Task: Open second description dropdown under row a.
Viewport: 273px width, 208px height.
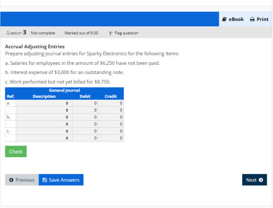Action: click(x=44, y=110)
